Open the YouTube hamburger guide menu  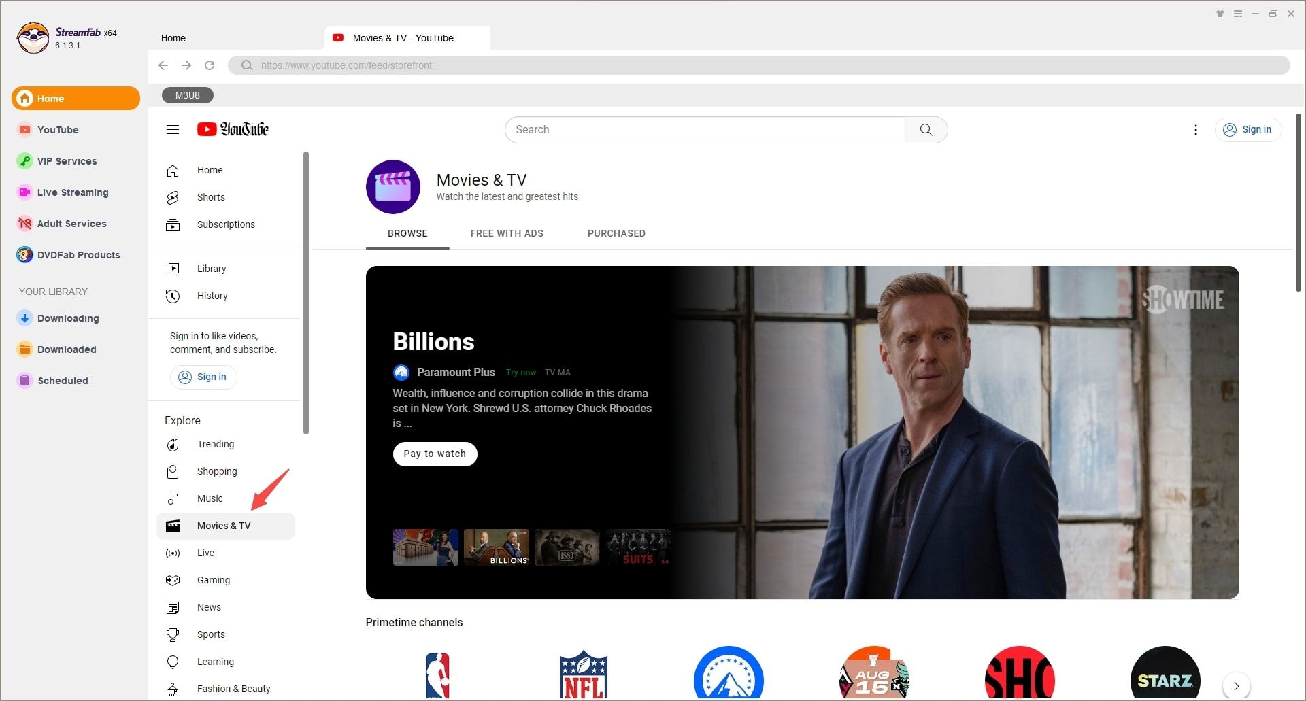173,130
